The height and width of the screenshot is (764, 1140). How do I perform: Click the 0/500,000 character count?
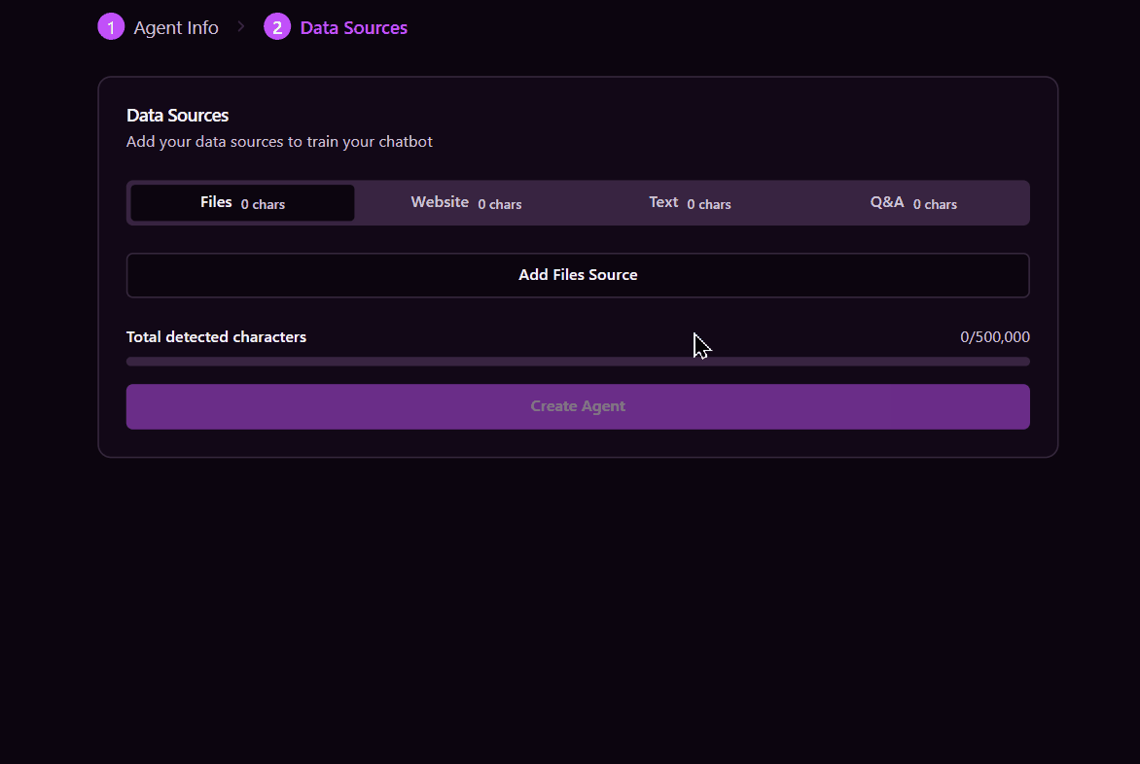[995, 337]
